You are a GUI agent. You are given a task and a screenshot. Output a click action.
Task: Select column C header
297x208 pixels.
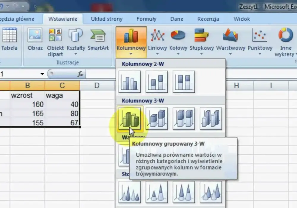[62, 86]
